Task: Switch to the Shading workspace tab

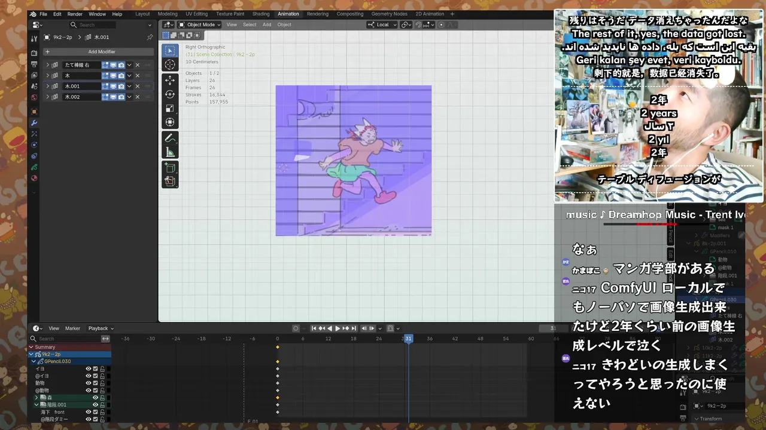Action: click(261, 14)
